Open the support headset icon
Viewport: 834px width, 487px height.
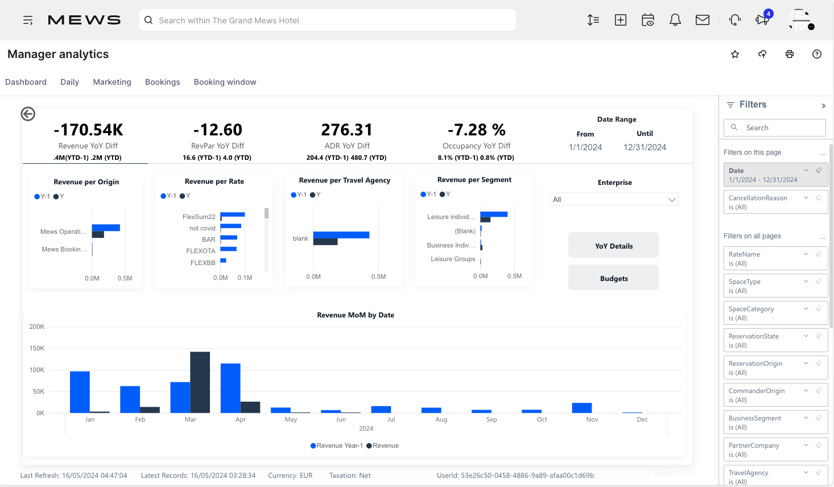pyautogui.click(x=735, y=20)
